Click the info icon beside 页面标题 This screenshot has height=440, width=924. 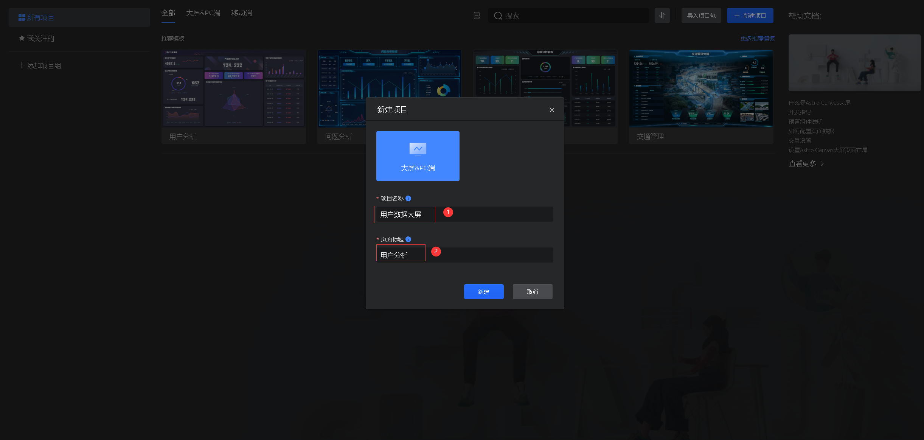tap(408, 239)
